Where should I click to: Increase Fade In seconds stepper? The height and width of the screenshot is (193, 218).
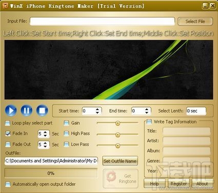(x=45, y=132)
